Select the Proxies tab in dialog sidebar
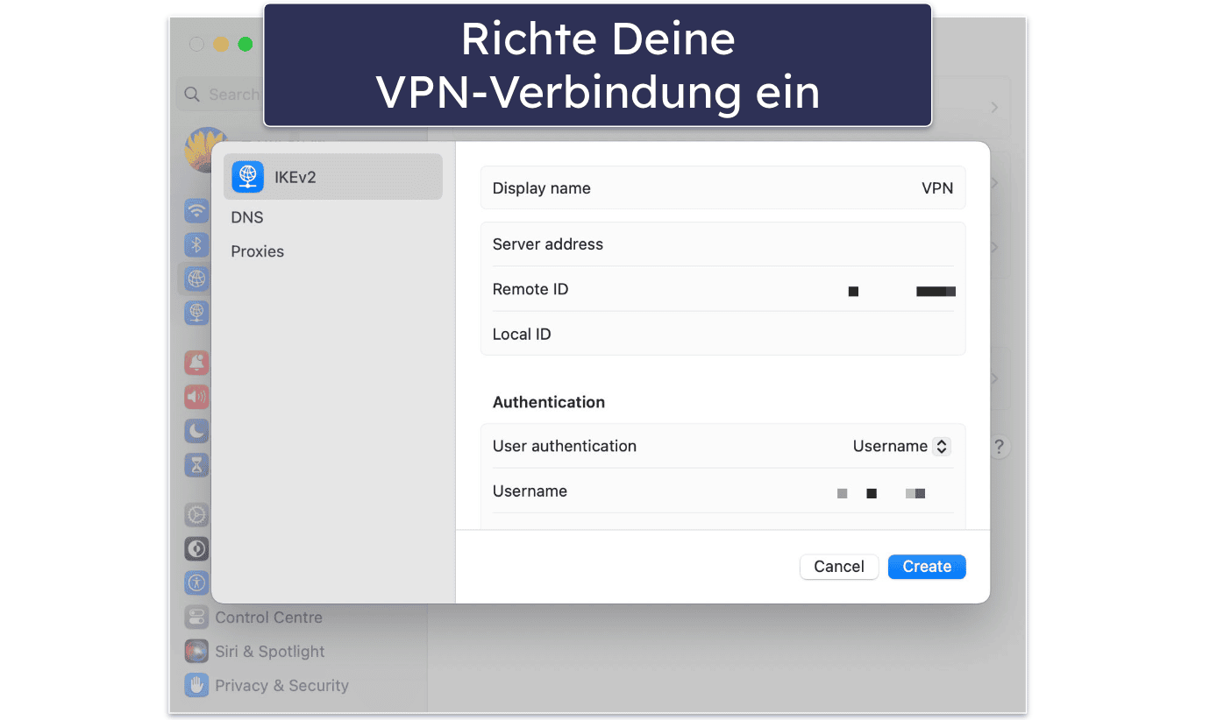 [x=258, y=251]
